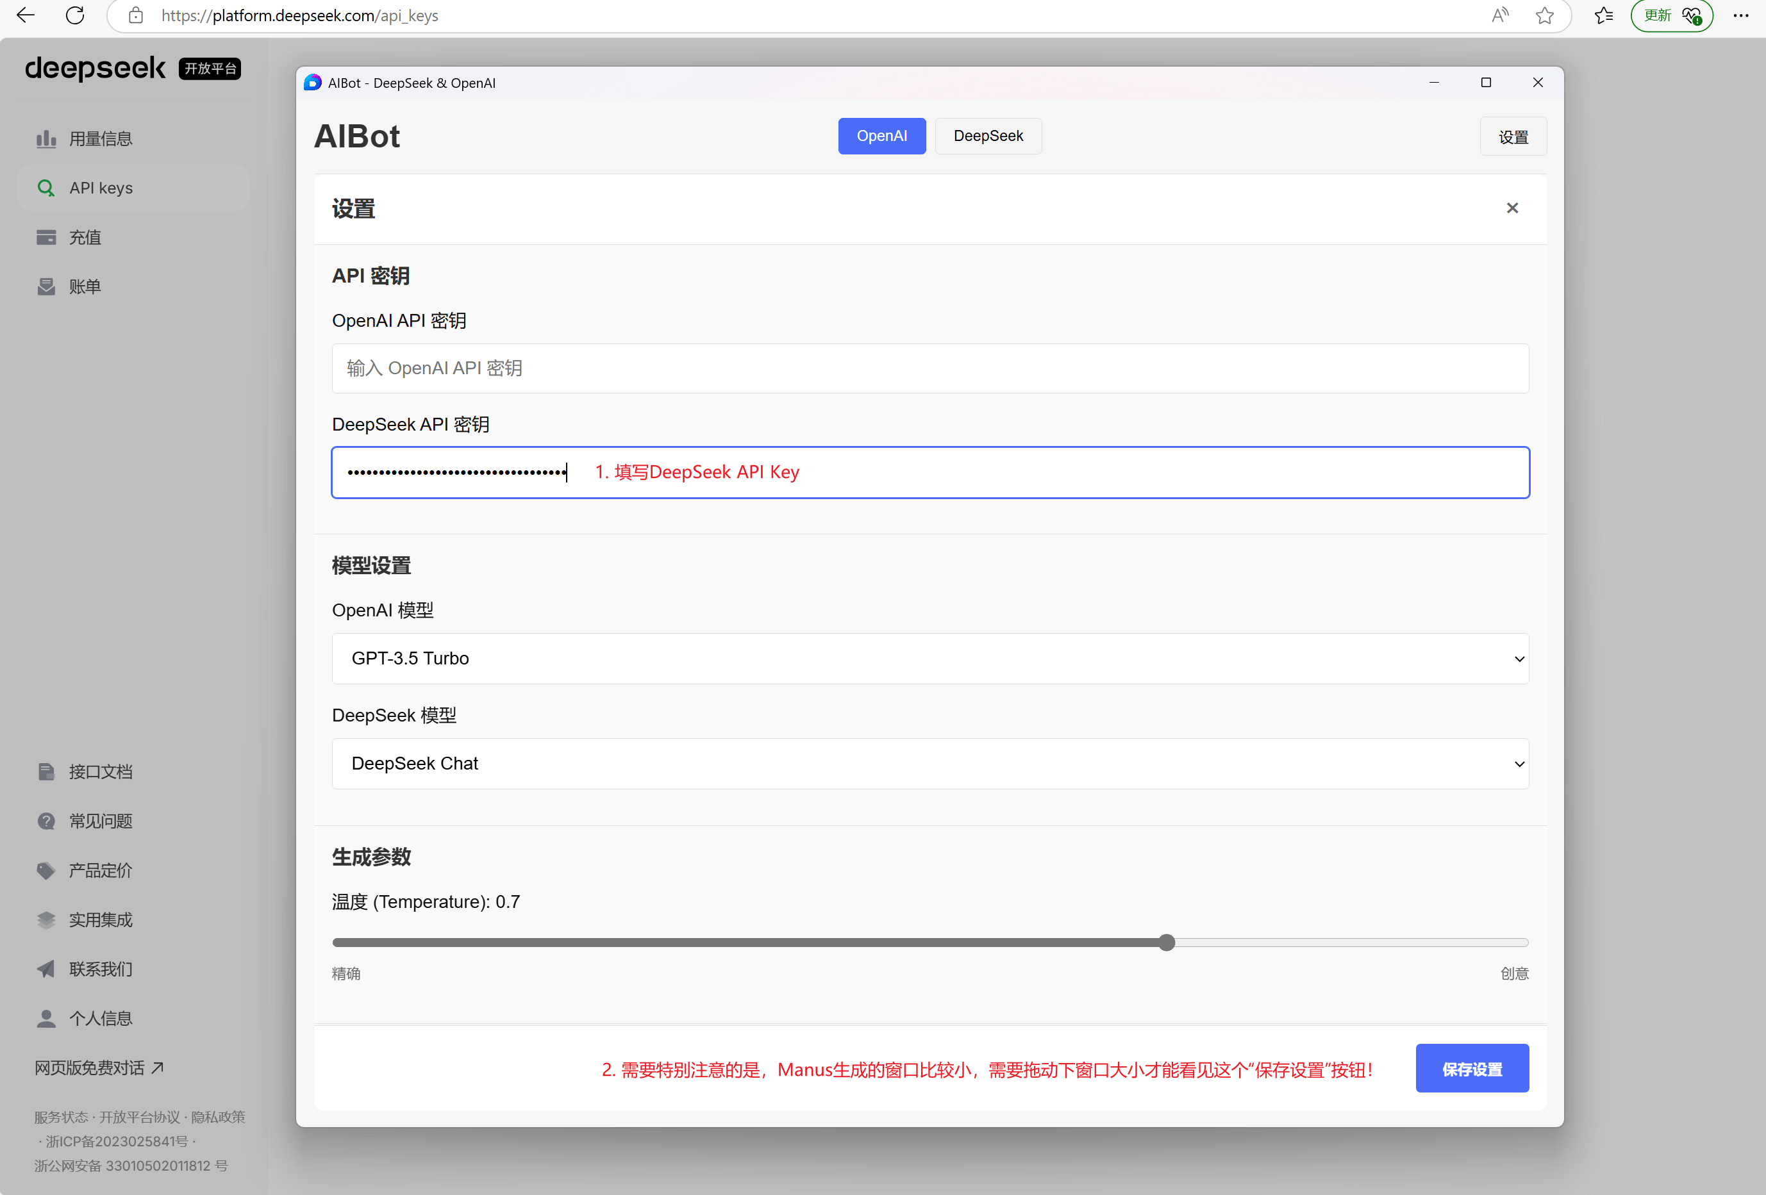Click the 账单 receipt icon
The width and height of the screenshot is (1766, 1195).
tap(46, 286)
